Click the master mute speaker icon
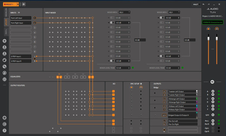Image resolution: width=226 pixels, height=136 pixels. click(212, 82)
